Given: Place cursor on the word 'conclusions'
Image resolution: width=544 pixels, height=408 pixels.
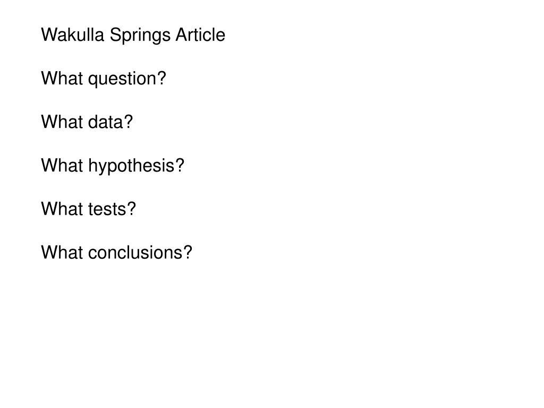Looking at the screenshot, I should pyautogui.click(x=135, y=252).
